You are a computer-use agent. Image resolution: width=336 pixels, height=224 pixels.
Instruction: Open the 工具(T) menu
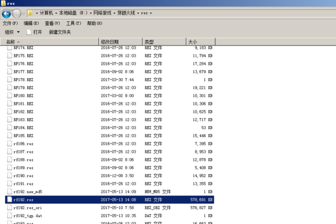point(74,23)
